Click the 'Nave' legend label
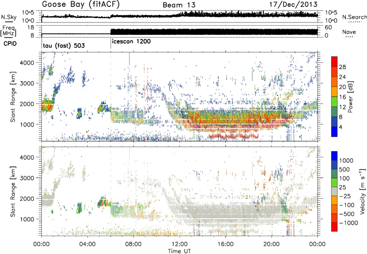This screenshot has width=367, height=254. [349, 32]
